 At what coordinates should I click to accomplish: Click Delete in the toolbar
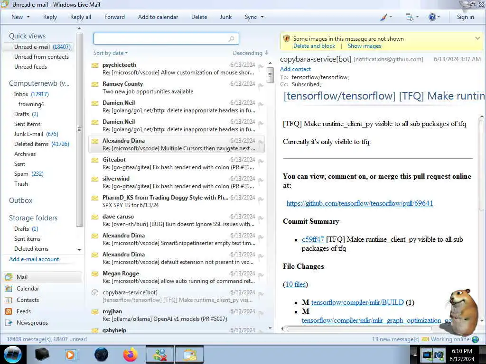click(199, 17)
